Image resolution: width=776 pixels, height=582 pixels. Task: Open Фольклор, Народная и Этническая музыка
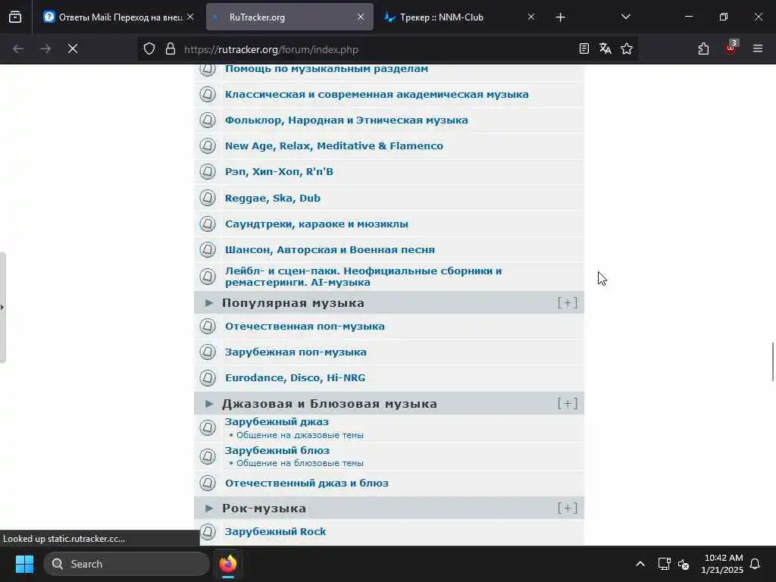click(346, 120)
